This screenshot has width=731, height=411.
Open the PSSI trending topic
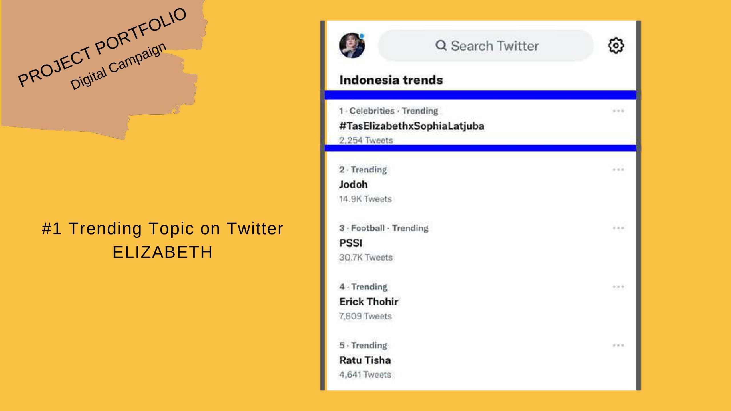click(351, 243)
